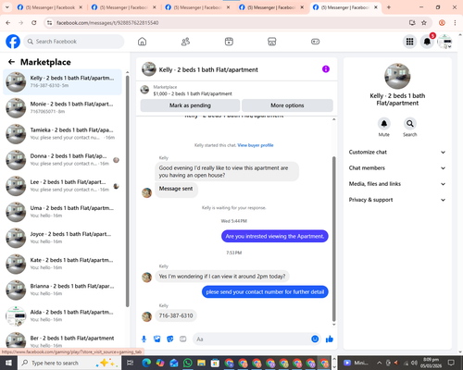Viewport: 463px width, 370px height.
Task: Open Microsoft Edge from the taskbar
Action: coord(146,363)
